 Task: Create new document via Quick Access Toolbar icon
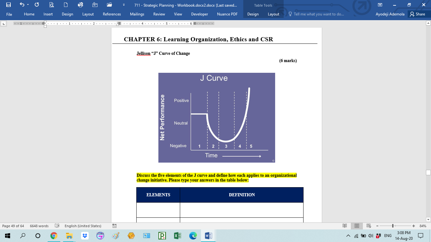click(66, 5)
